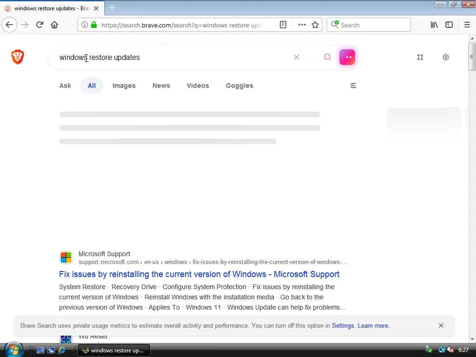
Task: Select the windows restore updates browser tab
Action: point(52,8)
